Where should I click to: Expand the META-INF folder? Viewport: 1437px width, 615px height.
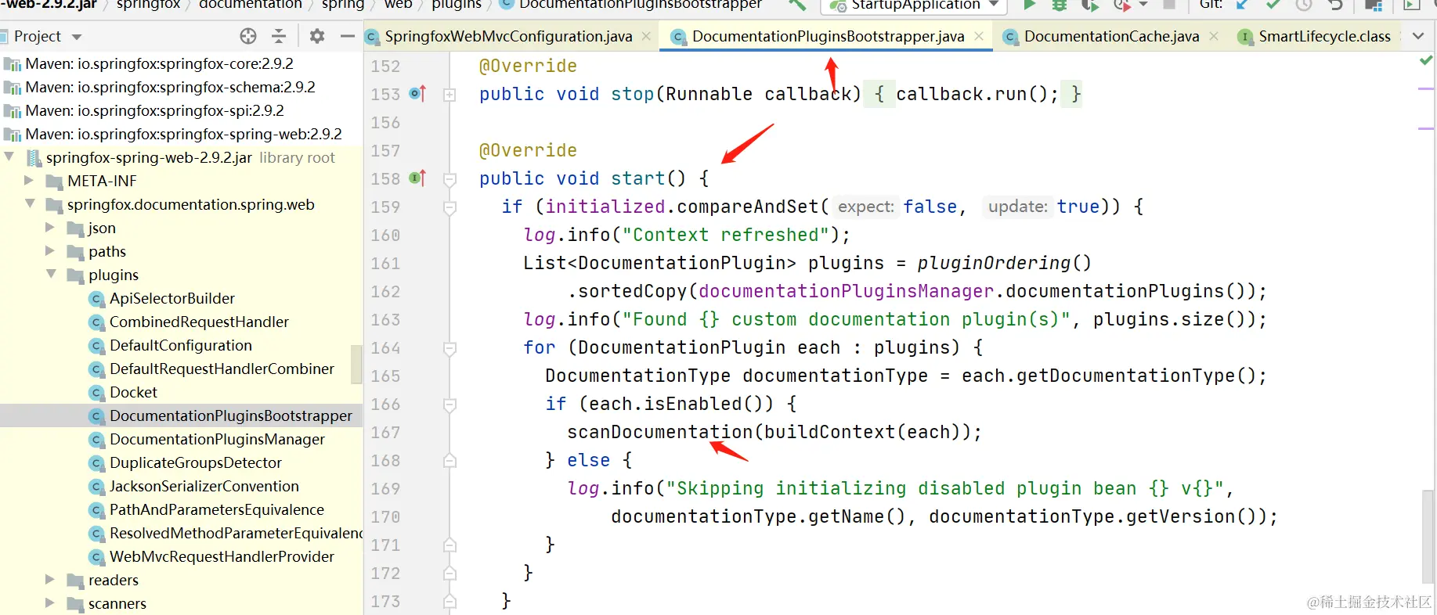click(x=29, y=180)
